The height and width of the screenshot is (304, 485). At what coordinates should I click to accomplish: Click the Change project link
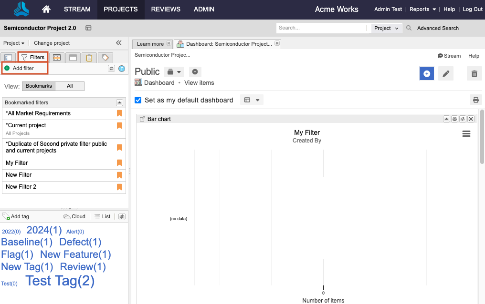tap(52, 43)
